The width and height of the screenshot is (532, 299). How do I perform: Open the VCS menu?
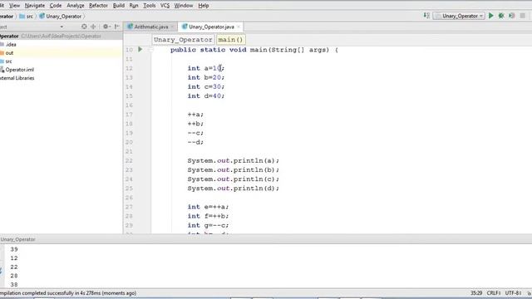[x=165, y=6]
